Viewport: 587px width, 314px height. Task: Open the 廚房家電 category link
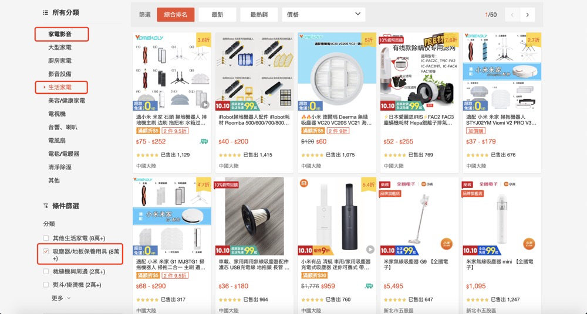pos(60,60)
